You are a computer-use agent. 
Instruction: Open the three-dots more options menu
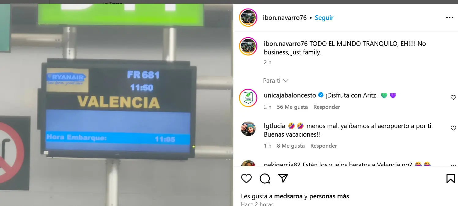(449, 17)
